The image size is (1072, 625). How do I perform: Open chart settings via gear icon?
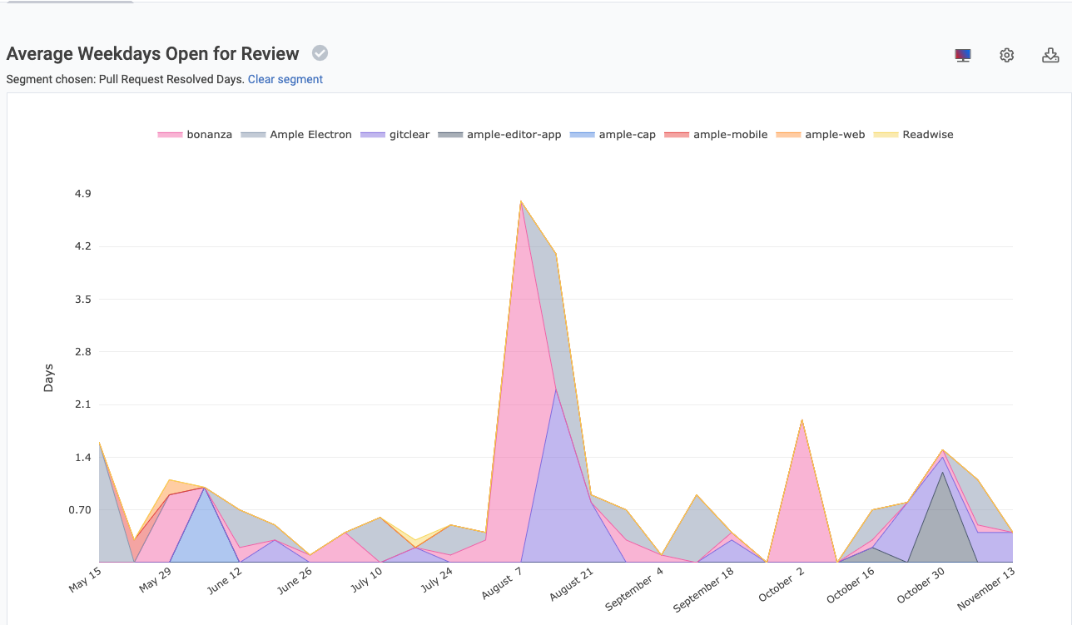[1007, 56]
